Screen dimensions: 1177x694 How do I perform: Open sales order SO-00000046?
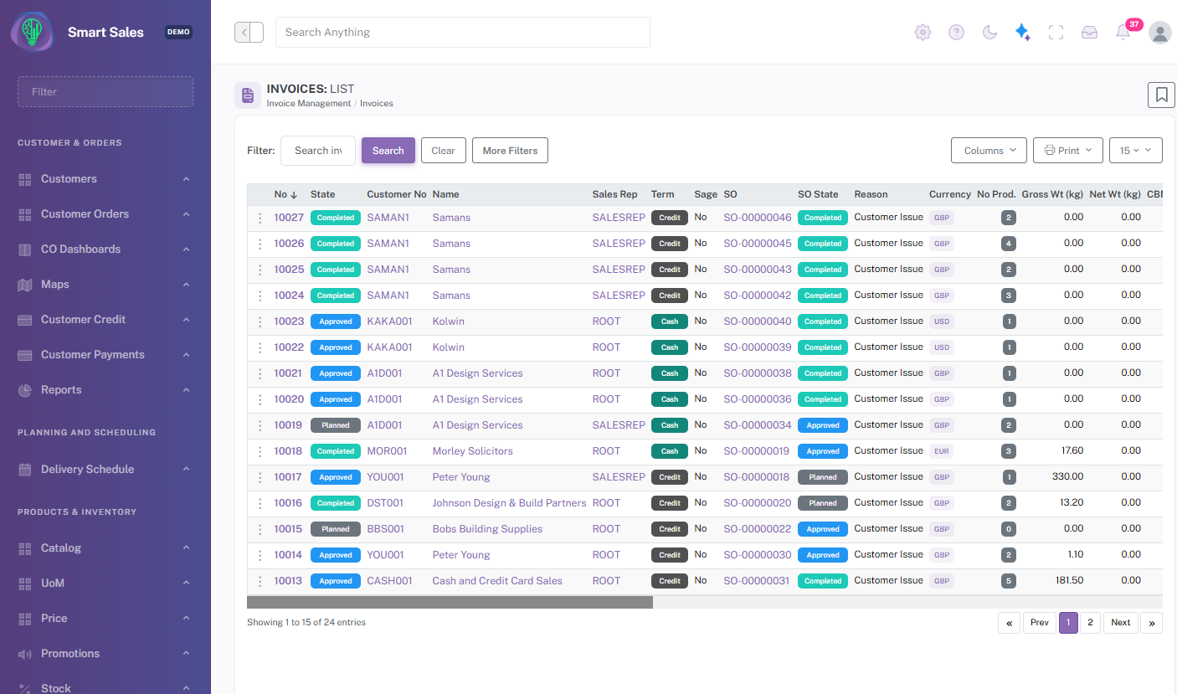758,218
